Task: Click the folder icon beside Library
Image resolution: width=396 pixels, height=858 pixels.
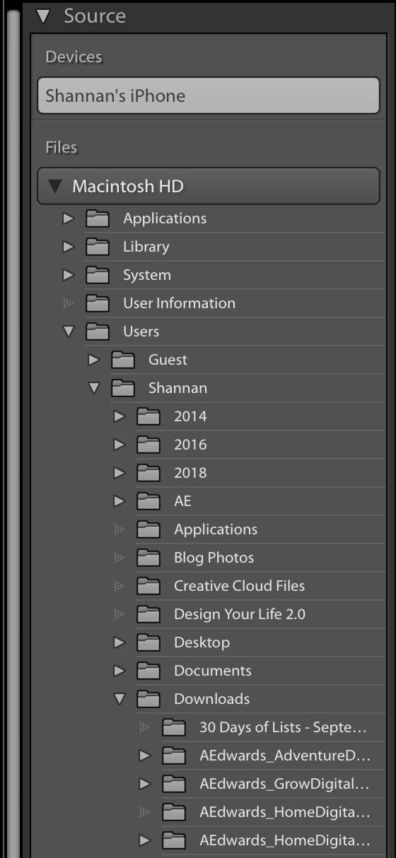Action: [98, 247]
